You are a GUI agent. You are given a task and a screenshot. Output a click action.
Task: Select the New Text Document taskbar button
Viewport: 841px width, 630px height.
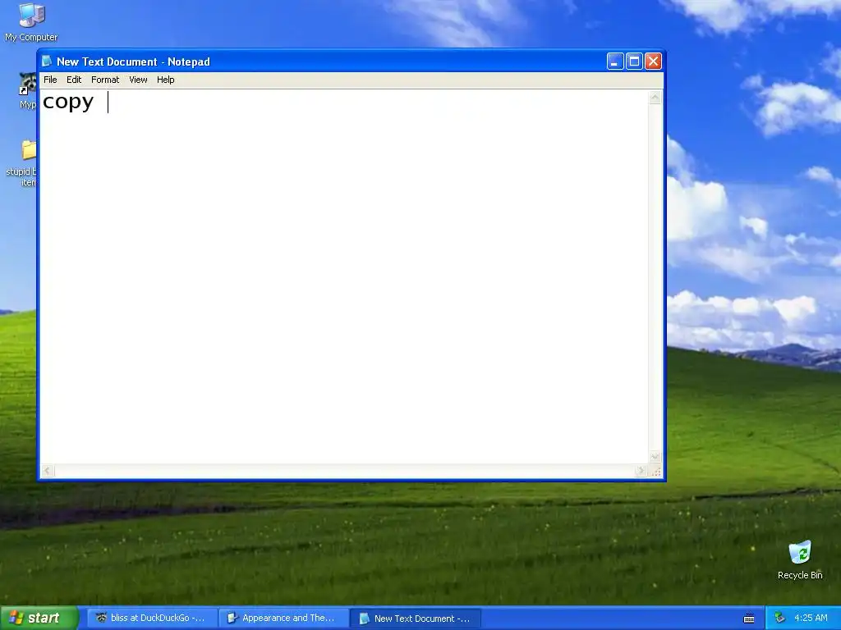coord(416,619)
